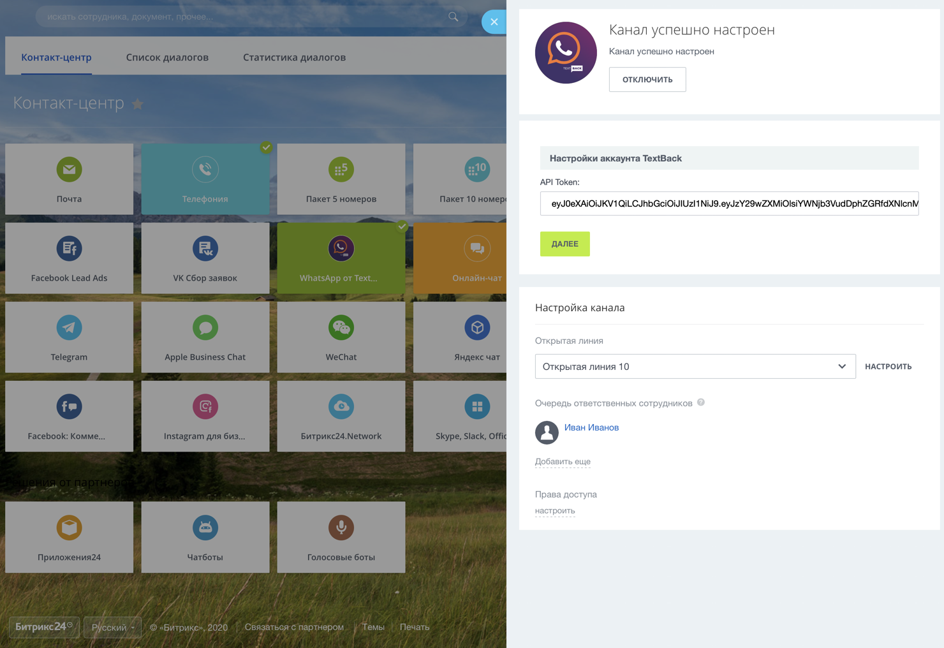
Task: Click the help icon beside Очередь ответственных сотрудников
Action: (701, 402)
